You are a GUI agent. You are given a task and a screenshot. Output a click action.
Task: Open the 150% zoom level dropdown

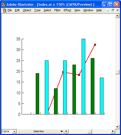(x=14, y=132)
